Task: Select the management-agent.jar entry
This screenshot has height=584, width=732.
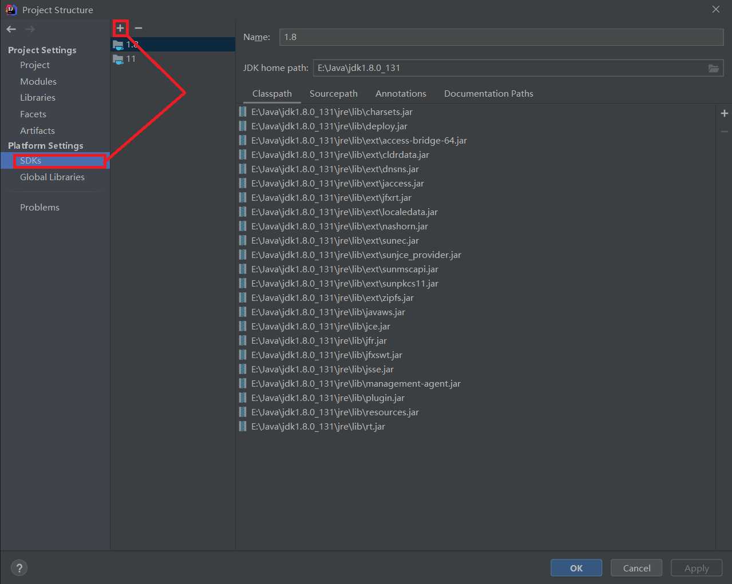Action: [x=476, y=384]
